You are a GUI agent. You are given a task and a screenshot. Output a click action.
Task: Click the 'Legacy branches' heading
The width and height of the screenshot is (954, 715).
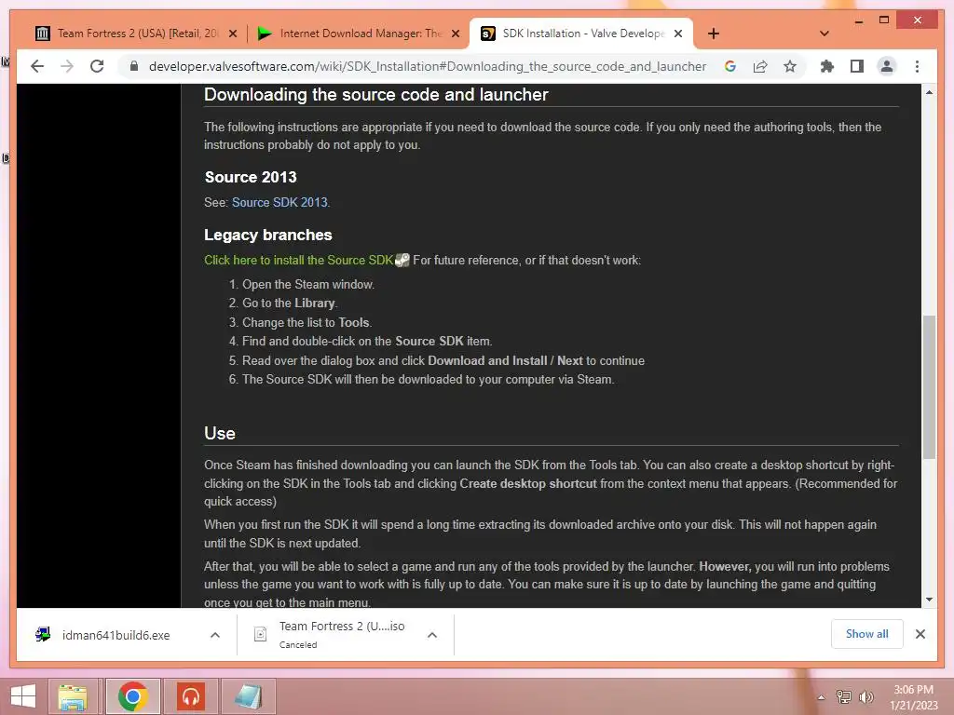(268, 236)
